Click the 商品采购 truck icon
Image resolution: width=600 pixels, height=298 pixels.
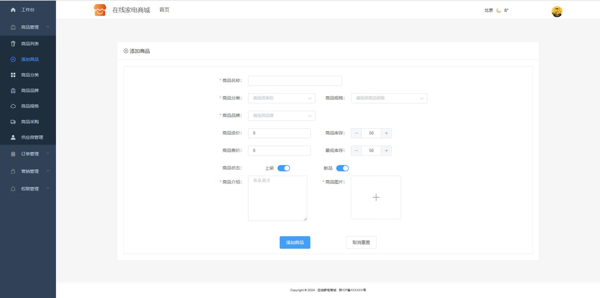[13, 122]
